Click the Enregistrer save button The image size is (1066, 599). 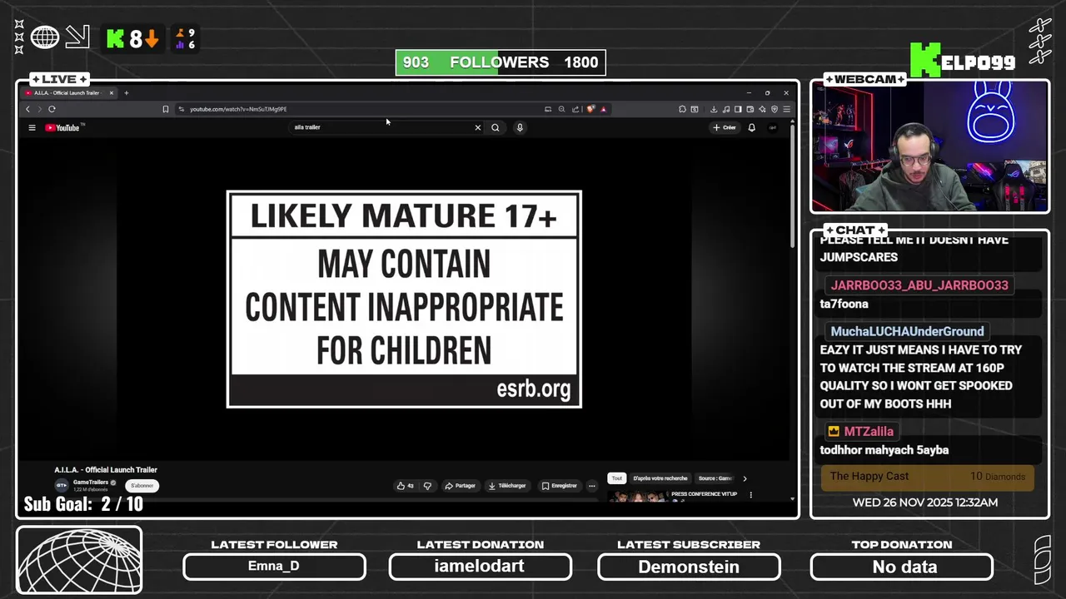click(x=559, y=486)
